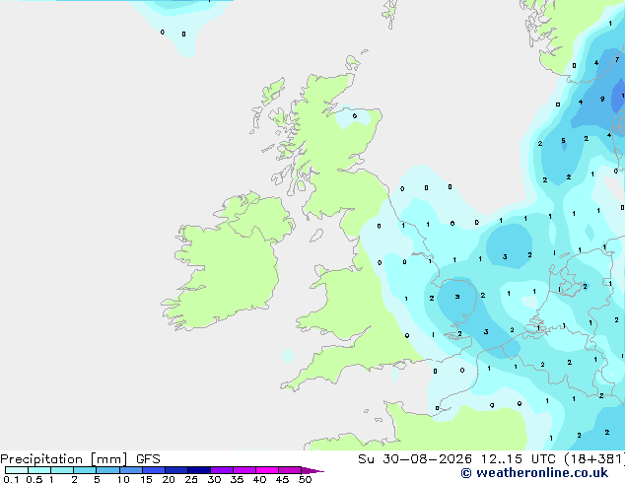Click legend scale label '20'
Image resolution: width=625 pixels, height=483 pixels.
point(169,479)
